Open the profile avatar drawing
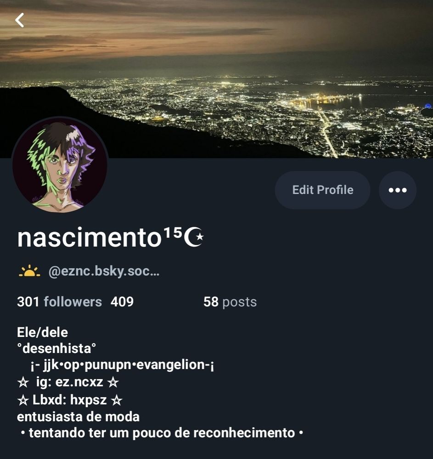 (60, 165)
